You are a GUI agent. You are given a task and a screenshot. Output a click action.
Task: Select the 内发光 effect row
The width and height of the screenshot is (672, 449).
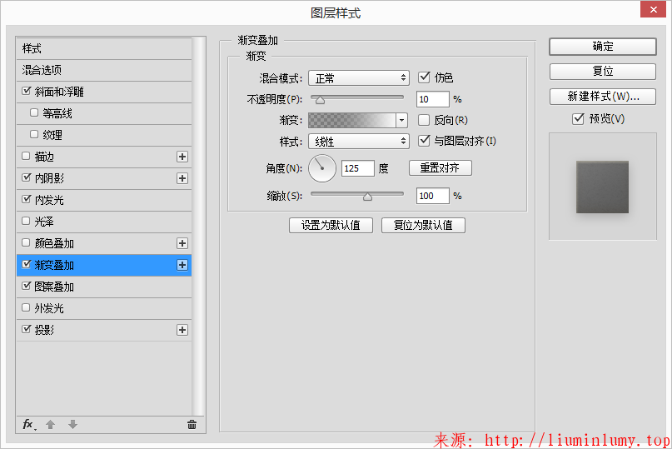(104, 200)
